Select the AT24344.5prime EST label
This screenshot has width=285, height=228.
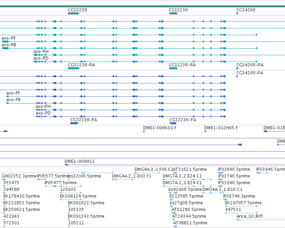tap(189, 216)
